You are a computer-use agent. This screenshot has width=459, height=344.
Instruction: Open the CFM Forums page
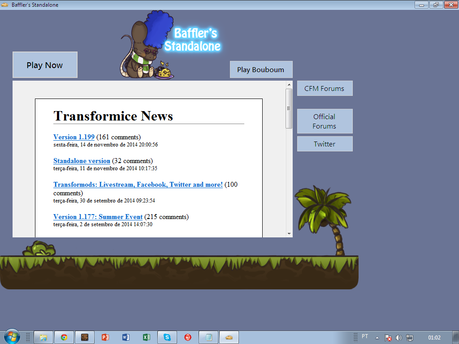coord(325,88)
